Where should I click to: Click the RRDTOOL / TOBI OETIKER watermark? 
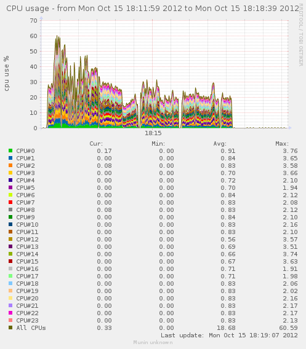click(301, 35)
